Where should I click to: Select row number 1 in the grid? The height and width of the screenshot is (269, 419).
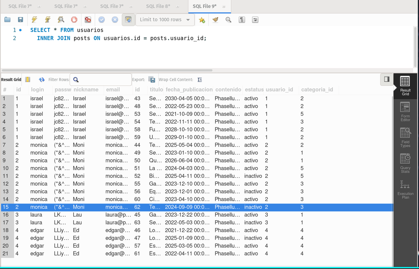7,99
